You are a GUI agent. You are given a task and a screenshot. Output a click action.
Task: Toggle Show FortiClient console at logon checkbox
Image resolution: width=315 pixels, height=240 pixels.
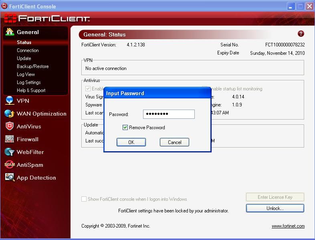tap(84, 199)
